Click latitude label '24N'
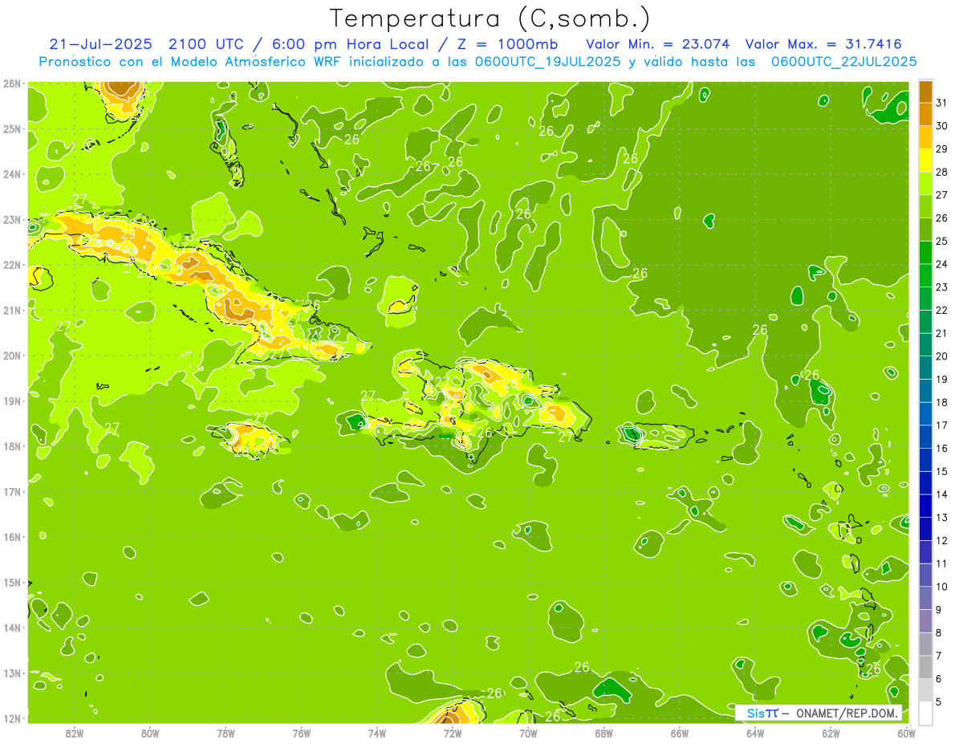 coord(12,174)
